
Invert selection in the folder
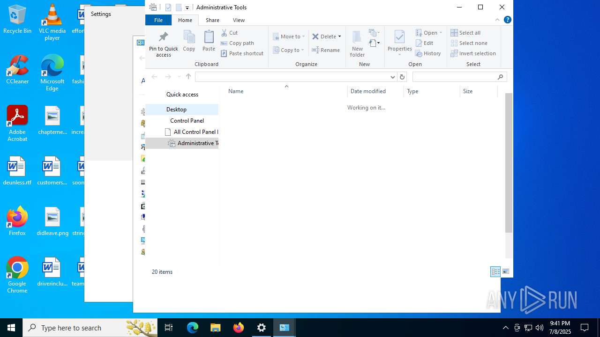coord(473,53)
